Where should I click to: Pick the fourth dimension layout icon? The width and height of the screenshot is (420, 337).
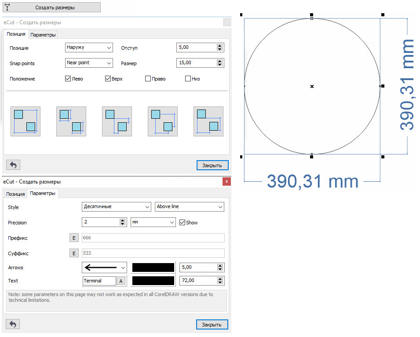(162, 121)
